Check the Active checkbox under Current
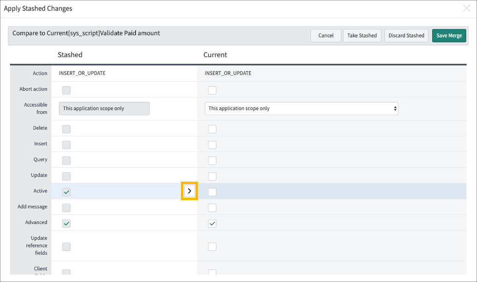477x282 pixels. 212,191
